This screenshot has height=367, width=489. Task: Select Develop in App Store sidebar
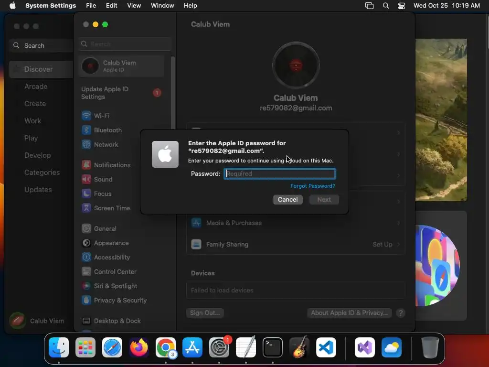(41, 155)
